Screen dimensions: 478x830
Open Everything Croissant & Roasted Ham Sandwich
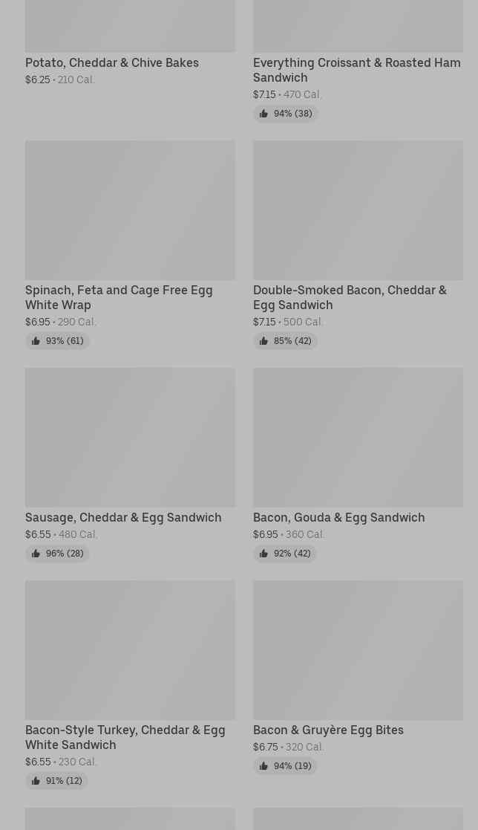357,70
